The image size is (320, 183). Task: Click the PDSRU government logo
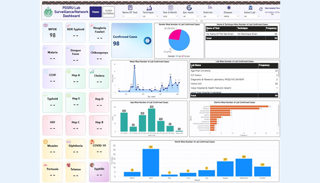pos(48,12)
